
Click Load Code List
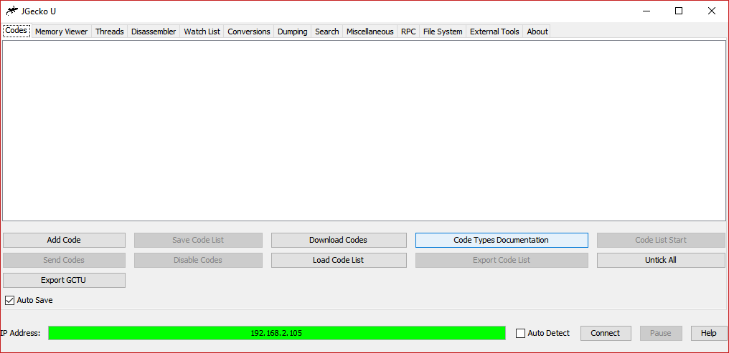(x=339, y=260)
